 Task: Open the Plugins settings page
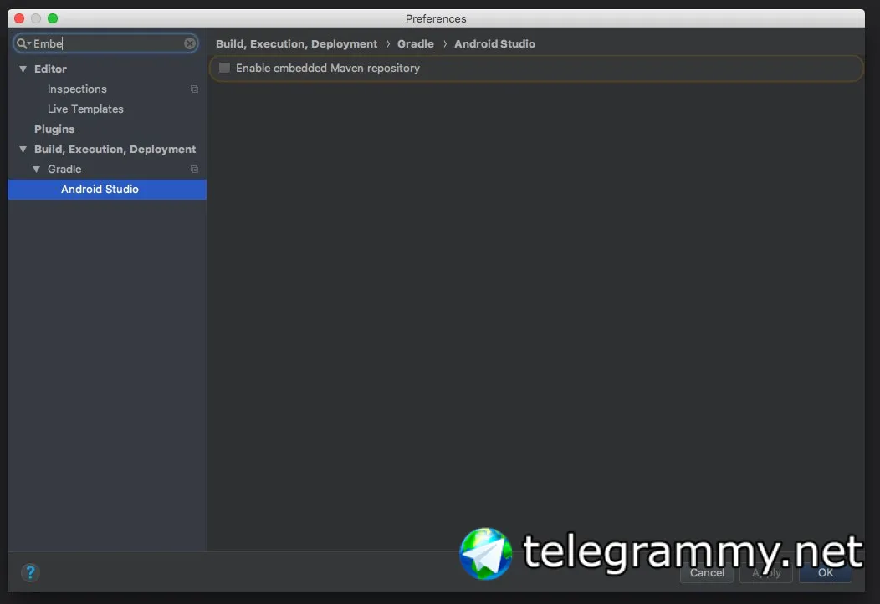tap(54, 129)
